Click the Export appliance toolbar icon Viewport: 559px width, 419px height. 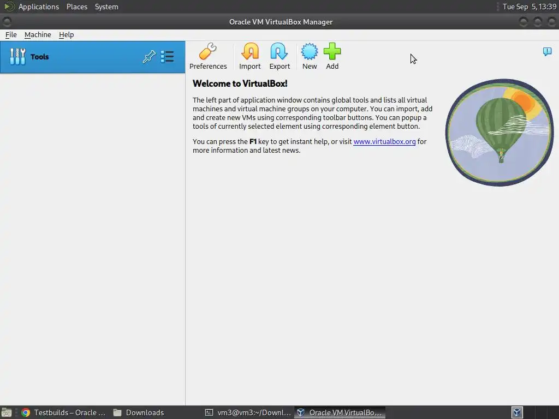click(279, 56)
